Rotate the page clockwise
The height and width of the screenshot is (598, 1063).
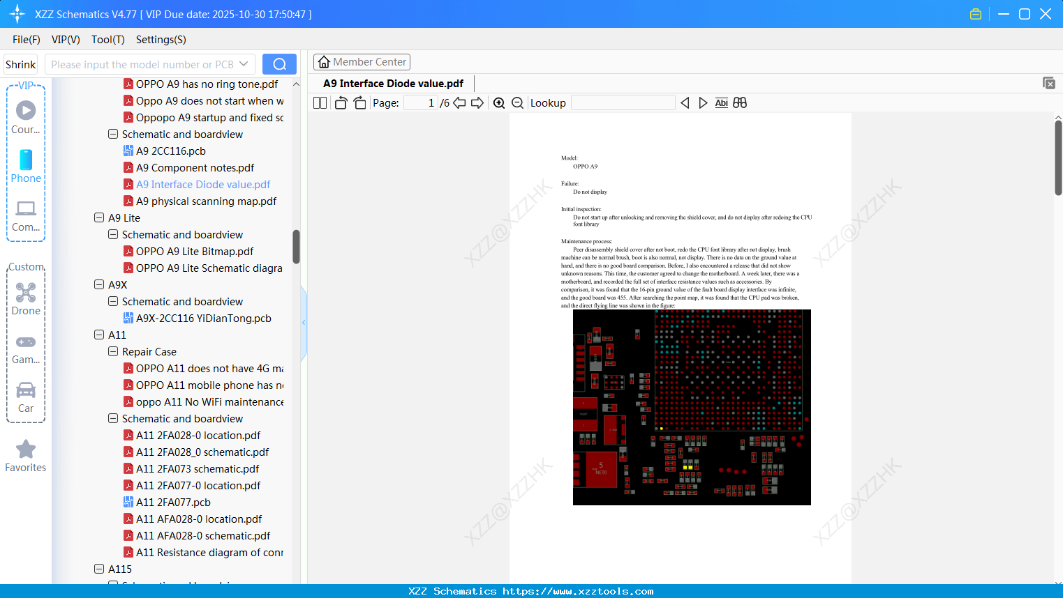click(x=359, y=103)
